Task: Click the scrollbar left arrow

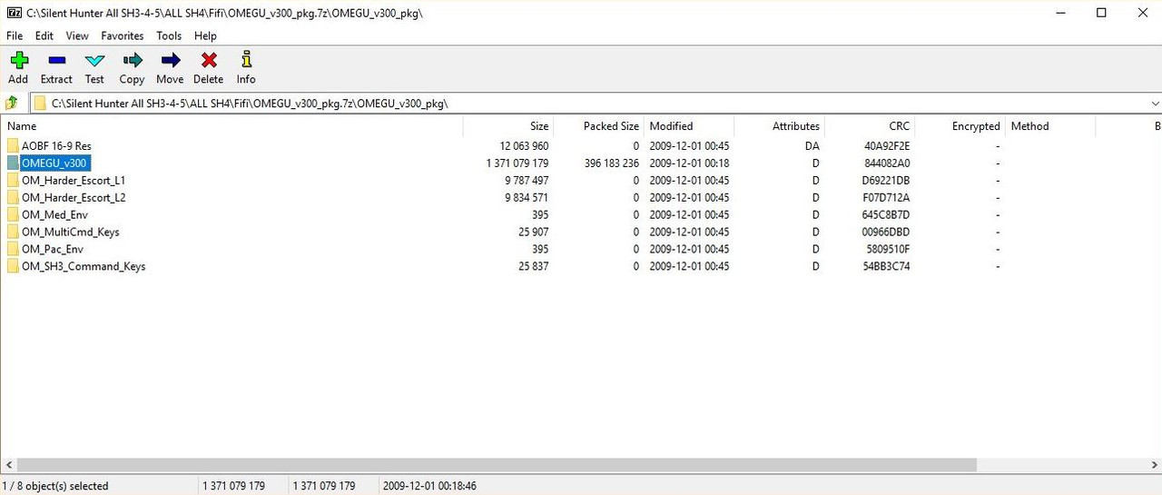Action: (x=8, y=465)
